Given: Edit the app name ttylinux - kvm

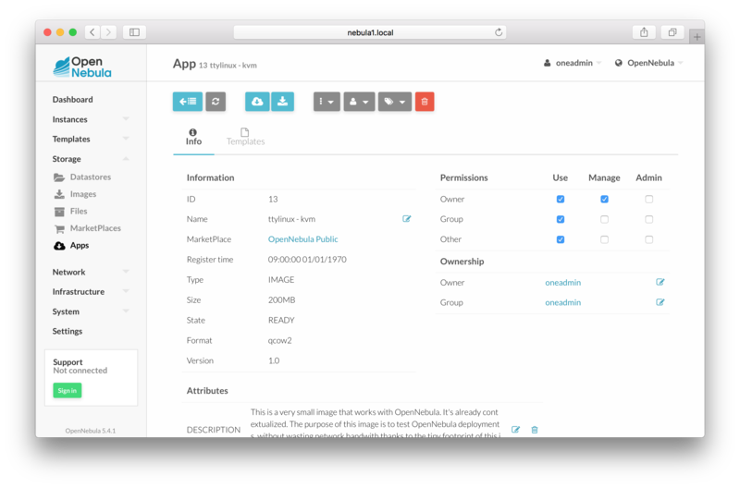Looking at the screenshot, I should coord(407,219).
